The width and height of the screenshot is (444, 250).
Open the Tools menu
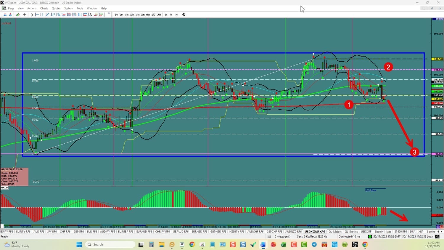80,8
